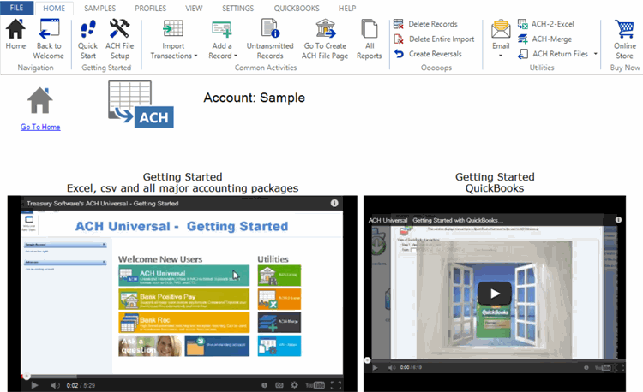The image size is (643, 392).
Task: Switch to the SETTINGS tab
Action: click(x=237, y=9)
